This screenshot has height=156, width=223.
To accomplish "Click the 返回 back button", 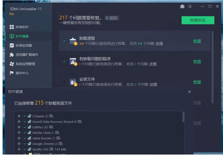I will click(x=112, y=18).
